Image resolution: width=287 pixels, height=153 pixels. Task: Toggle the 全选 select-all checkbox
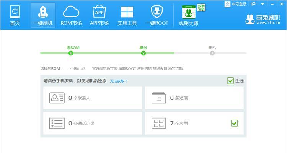tap(230, 81)
